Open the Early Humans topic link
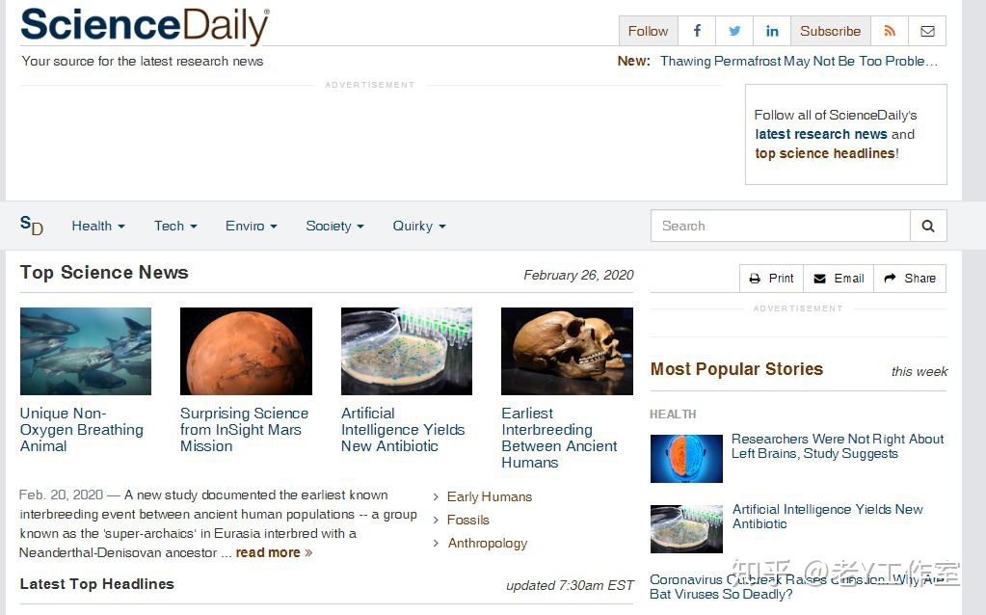The width and height of the screenshot is (986, 615). 490,496
